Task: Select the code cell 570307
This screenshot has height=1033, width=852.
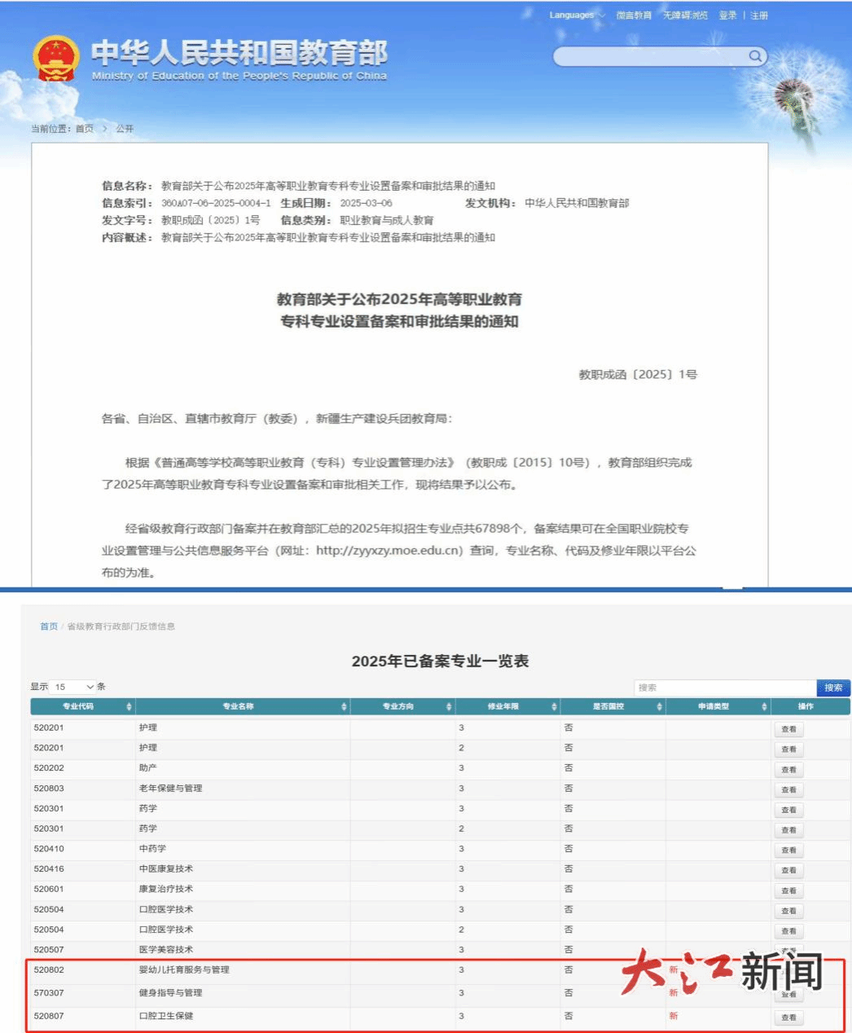Action: pos(49,992)
